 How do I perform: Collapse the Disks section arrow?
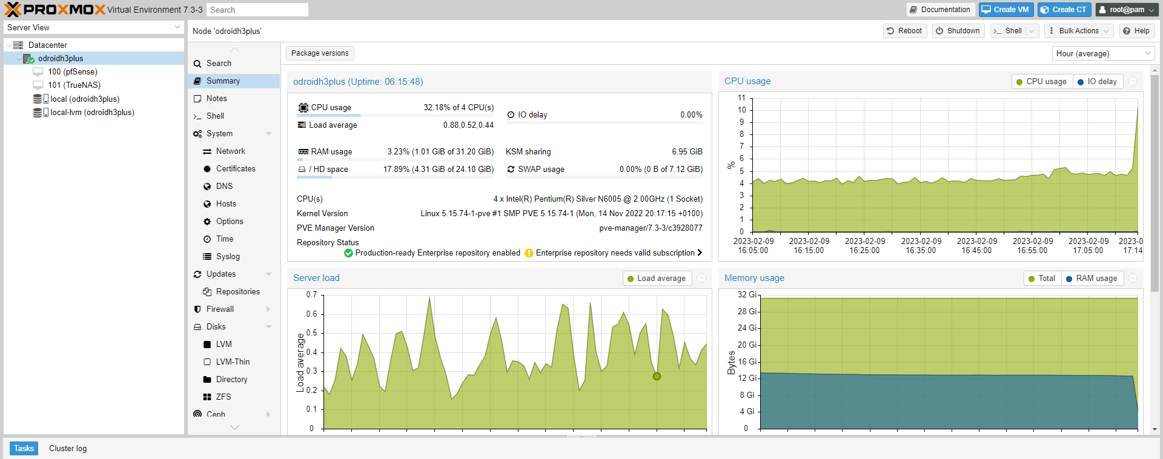point(268,327)
